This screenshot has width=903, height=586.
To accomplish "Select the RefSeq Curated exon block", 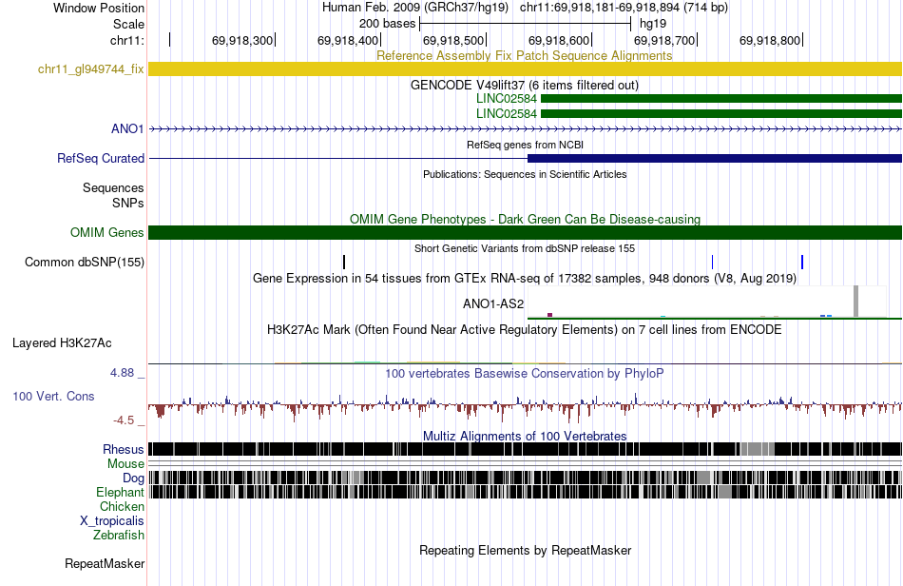I will click(715, 159).
